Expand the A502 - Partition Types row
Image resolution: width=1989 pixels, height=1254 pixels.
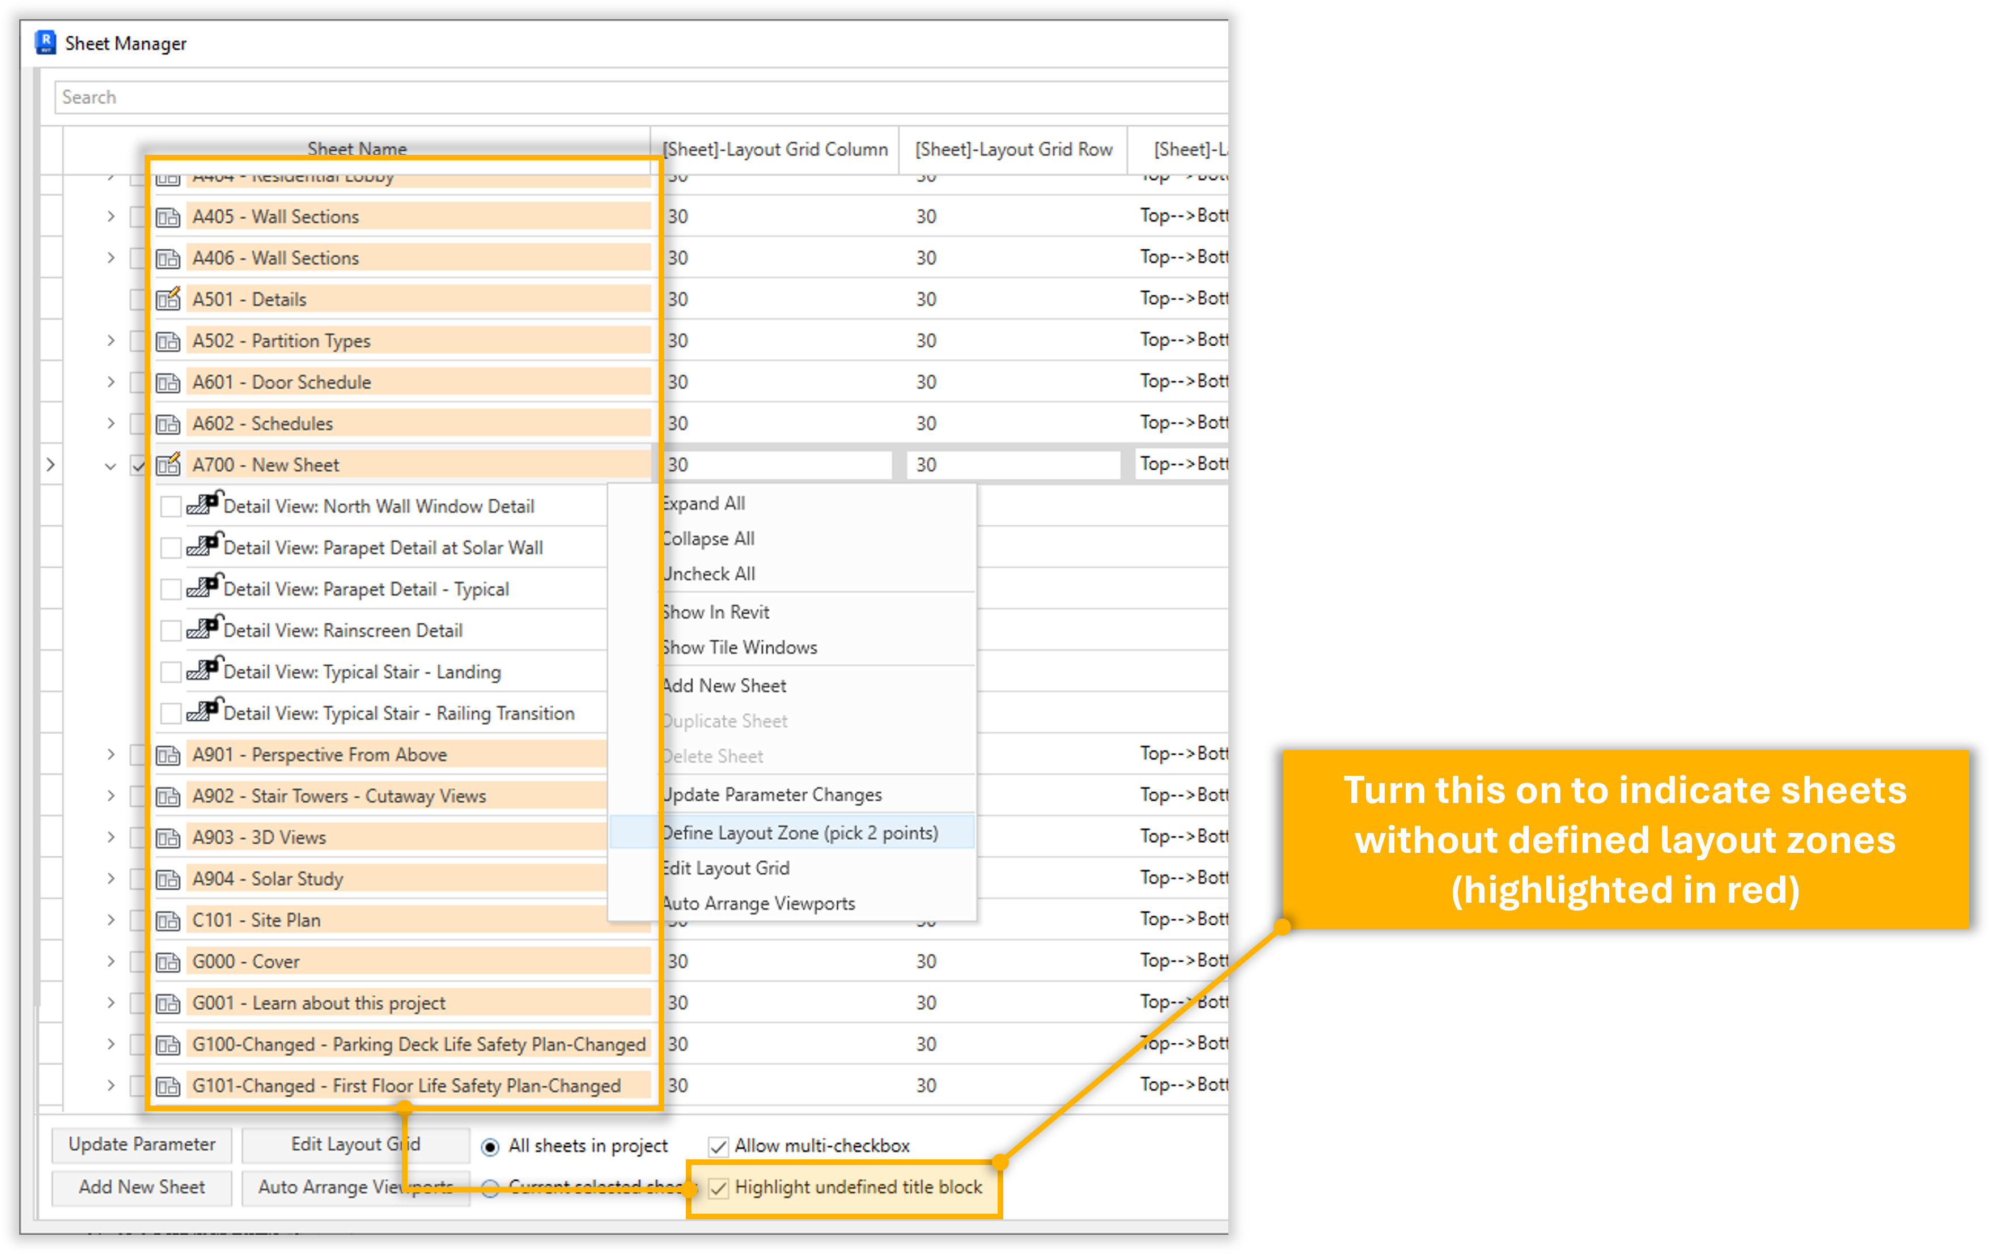pos(111,341)
